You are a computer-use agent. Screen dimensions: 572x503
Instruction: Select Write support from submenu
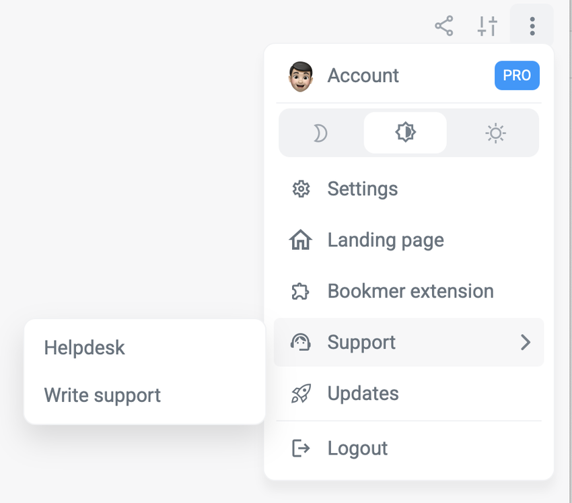point(102,395)
